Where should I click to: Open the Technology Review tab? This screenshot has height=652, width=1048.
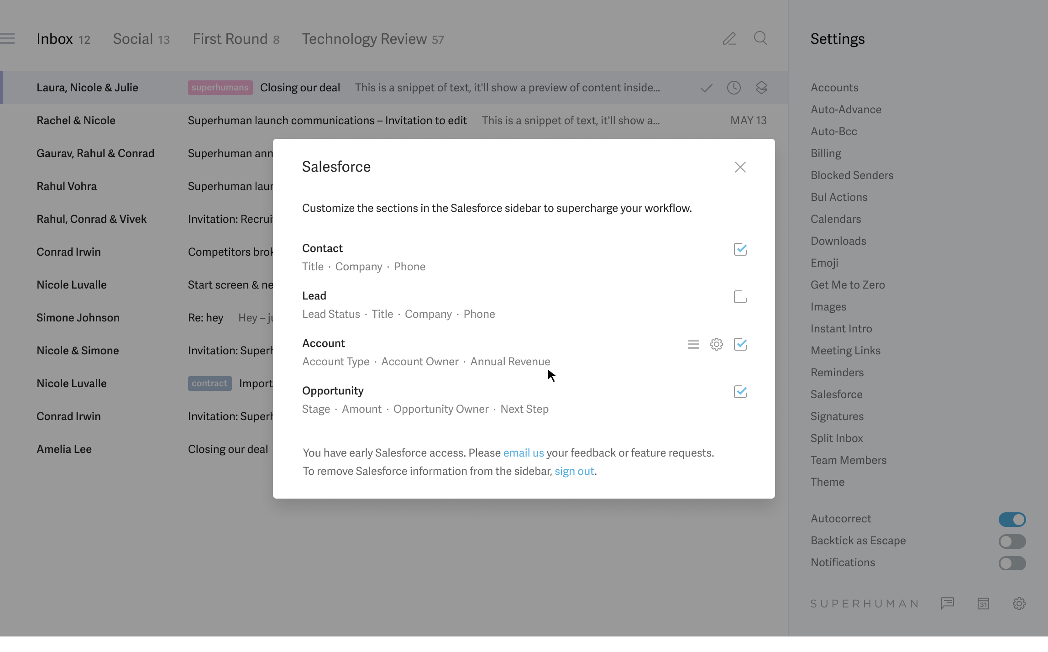pos(373,39)
